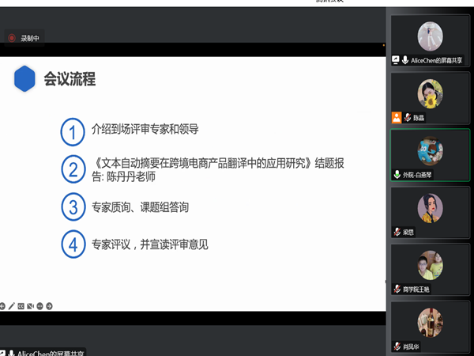
Task: Click the text 专家评议，并宣读评审意见
Action: [150, 244]
